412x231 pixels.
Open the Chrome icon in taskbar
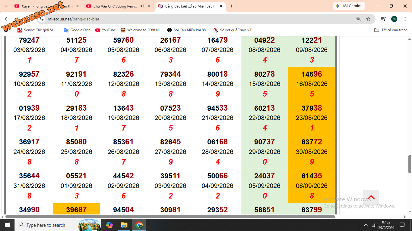coord(139,225)
